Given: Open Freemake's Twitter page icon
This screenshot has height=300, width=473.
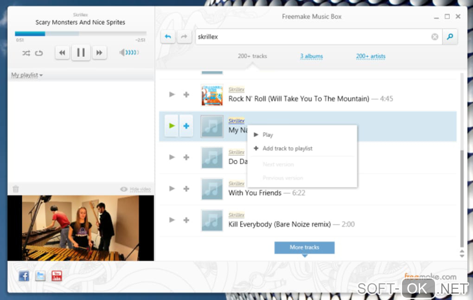Looking at the screenshot, I should coord(40,276).
